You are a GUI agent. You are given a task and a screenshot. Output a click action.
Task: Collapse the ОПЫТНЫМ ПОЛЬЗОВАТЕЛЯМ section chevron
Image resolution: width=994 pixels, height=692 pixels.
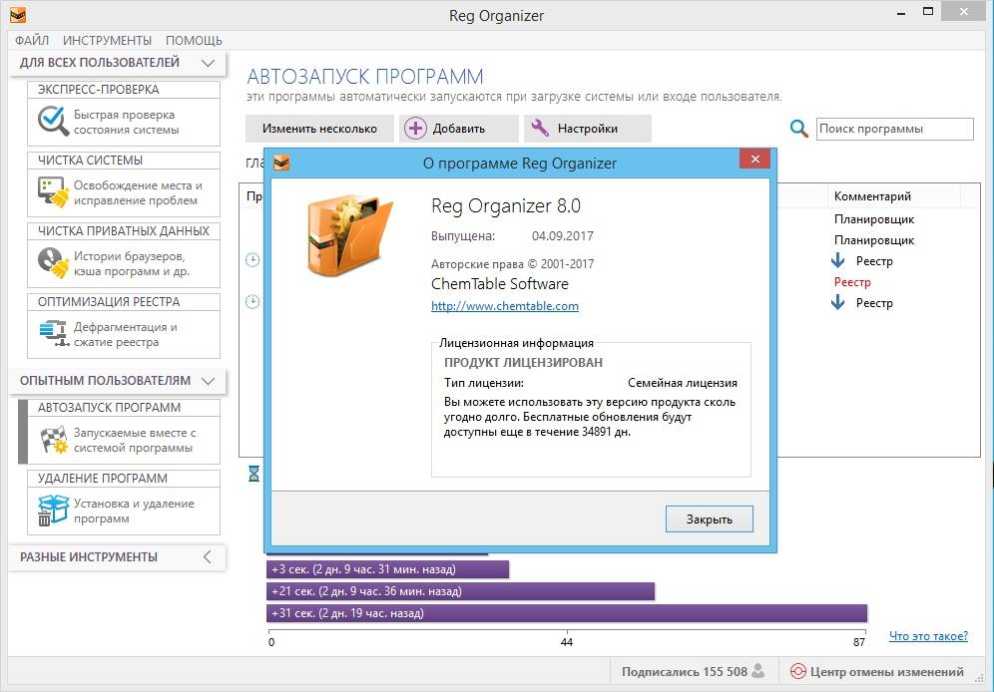[208, 381]
